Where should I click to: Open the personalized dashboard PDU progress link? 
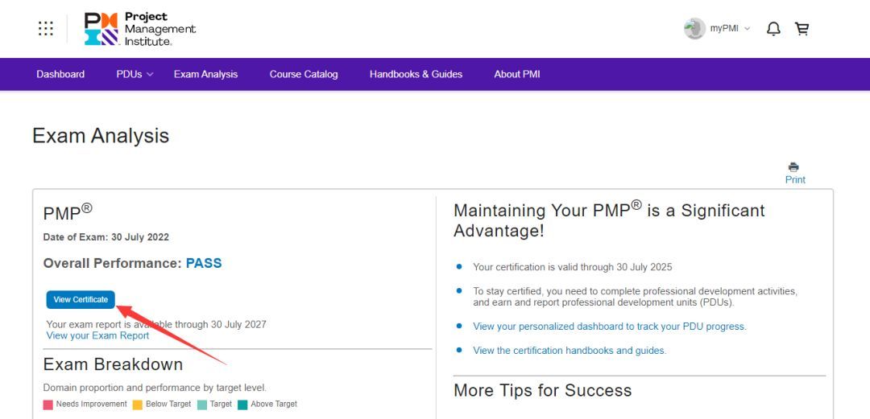(610, 327)
